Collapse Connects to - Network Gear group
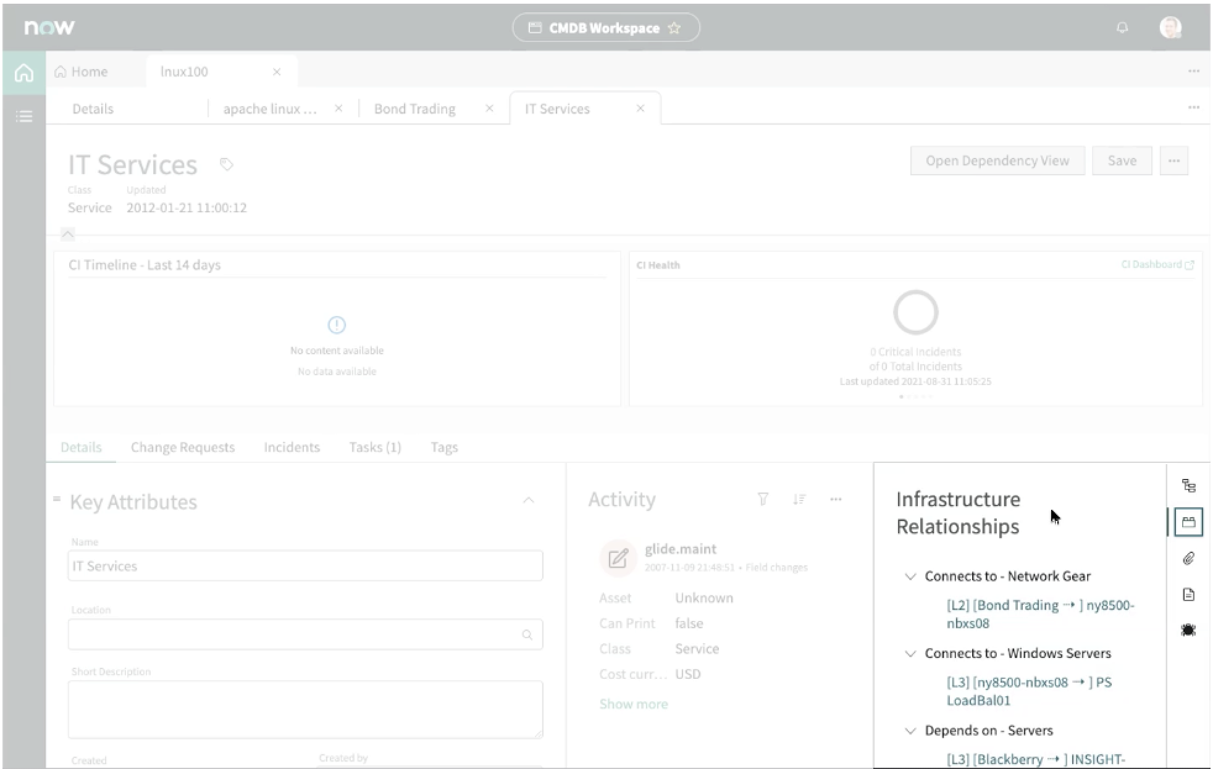The height and width of the screenshot is (769, 1213). 910,576
